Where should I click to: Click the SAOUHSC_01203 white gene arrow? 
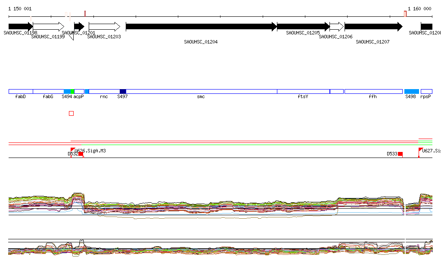tap(104, 27)
